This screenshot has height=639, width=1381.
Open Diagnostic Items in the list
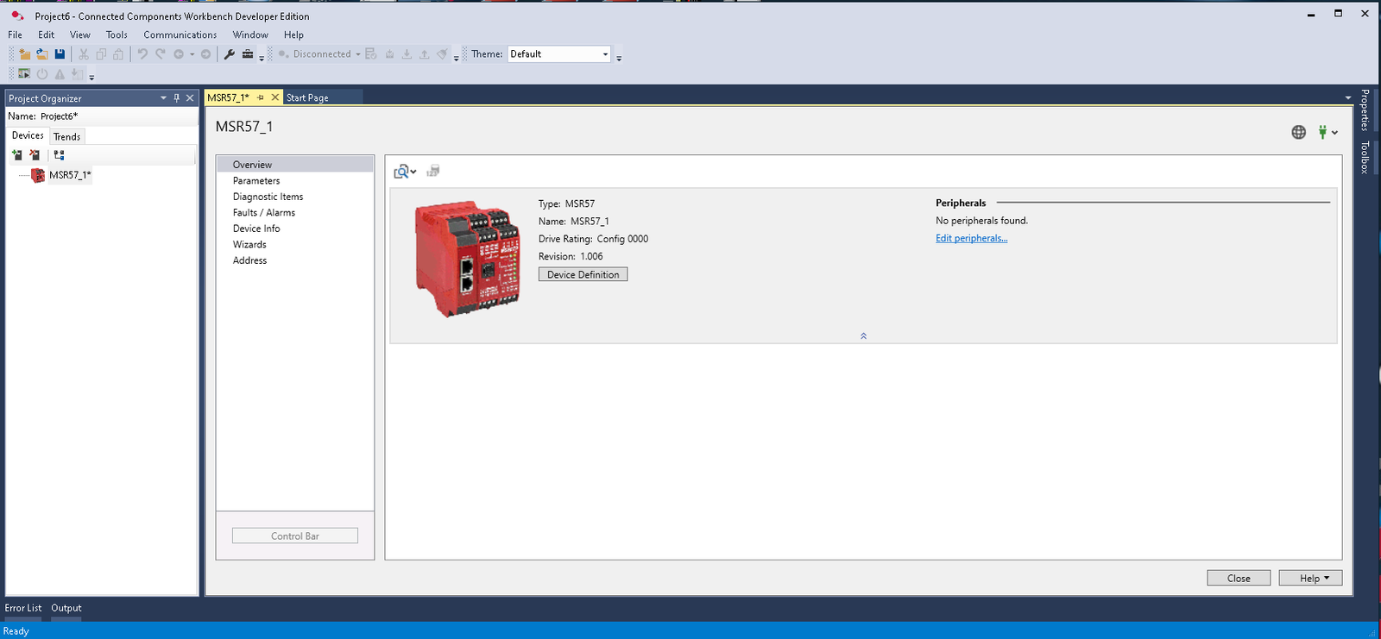pos(268,197)
